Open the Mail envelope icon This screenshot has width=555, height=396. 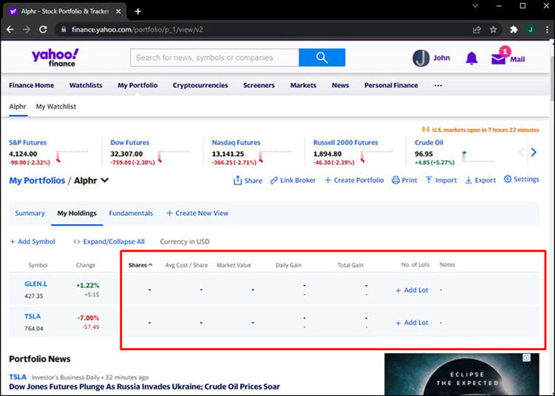pyautogui.click(x=498, y=58)
